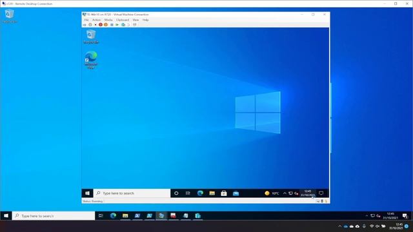Open the Help menu
The width and height of the screenshot is (413, 232).
[x=145, y=20]
